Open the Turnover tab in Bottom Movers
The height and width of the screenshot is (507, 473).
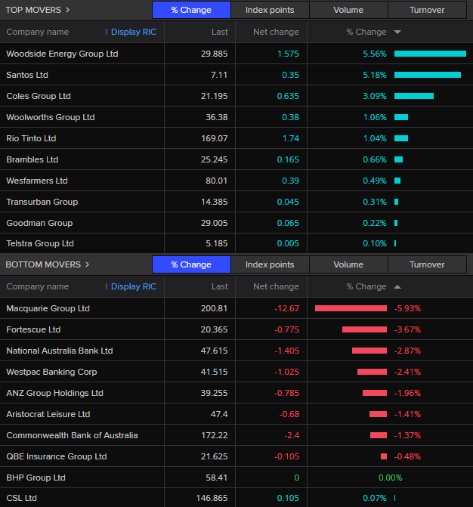coord(427,264)
